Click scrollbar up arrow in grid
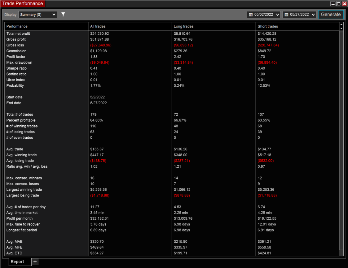 tap(341, 24)
